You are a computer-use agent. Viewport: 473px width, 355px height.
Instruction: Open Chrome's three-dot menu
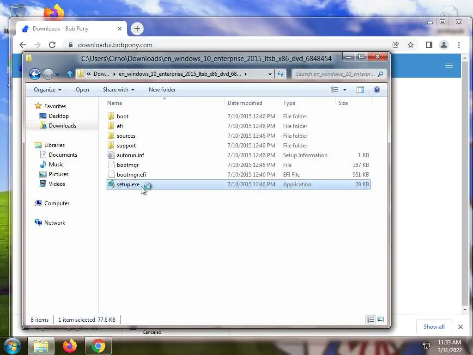click(x=459, y=45)
